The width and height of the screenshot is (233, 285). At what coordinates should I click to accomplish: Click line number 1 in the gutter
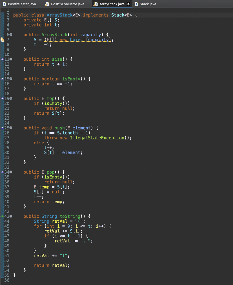(x=8, y=10)
